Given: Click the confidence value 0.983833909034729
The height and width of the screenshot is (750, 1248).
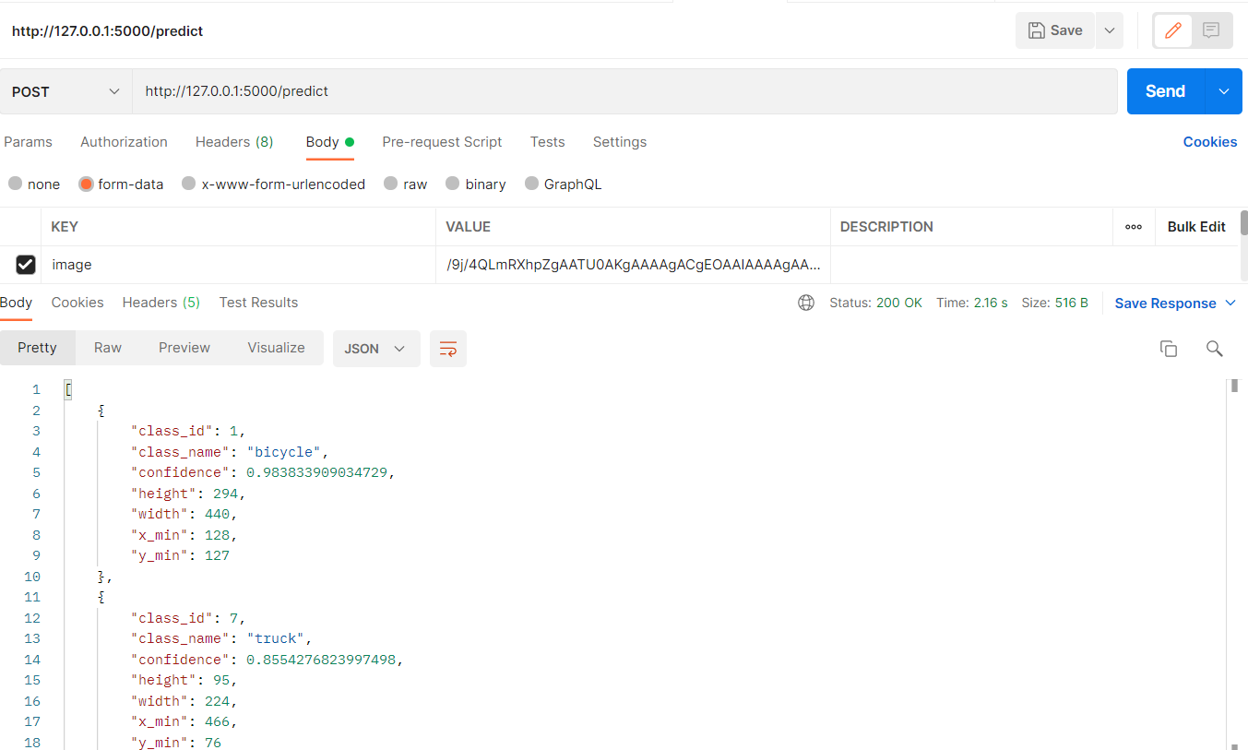Looking at the screenshot, I should tap(315, 472).
